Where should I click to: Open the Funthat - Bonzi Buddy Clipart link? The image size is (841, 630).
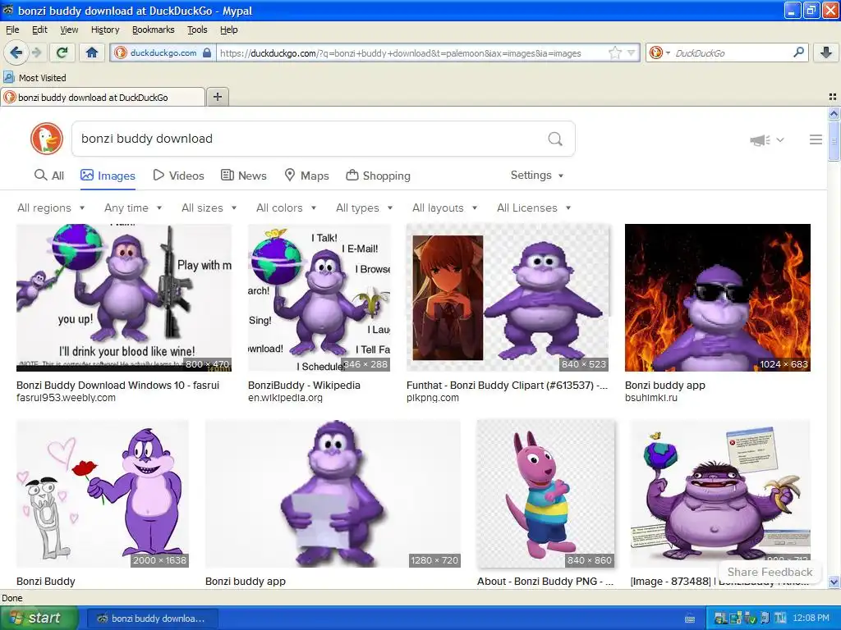[x=507, y=386]
